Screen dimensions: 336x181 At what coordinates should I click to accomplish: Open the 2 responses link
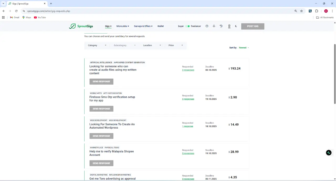[188, 70]
